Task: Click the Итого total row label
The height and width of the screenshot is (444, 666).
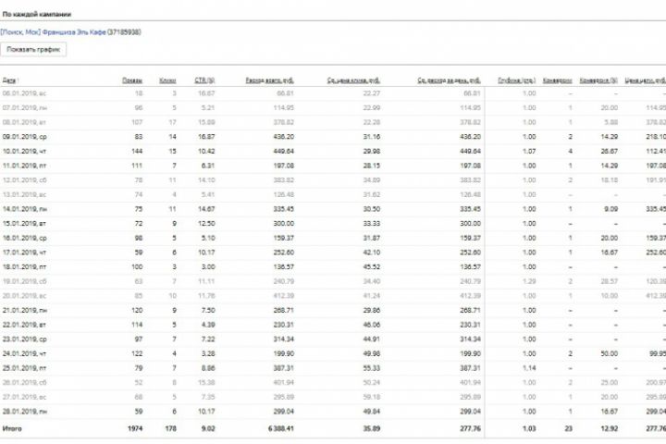Action: click(12, 429)
